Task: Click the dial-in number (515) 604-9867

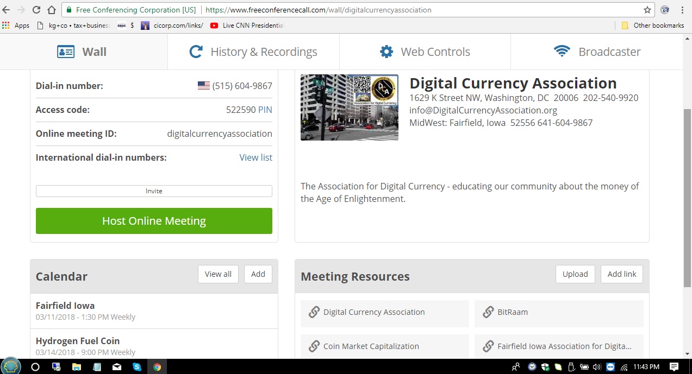Action: coord(242,86)
